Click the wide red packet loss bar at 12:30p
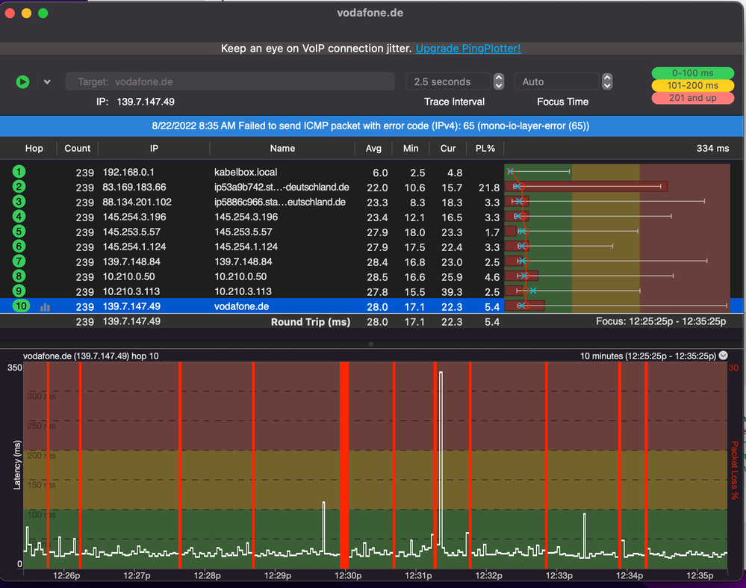The width and height of the screenshot is (746, 588). pyautogui.click(x=344, y=465)
